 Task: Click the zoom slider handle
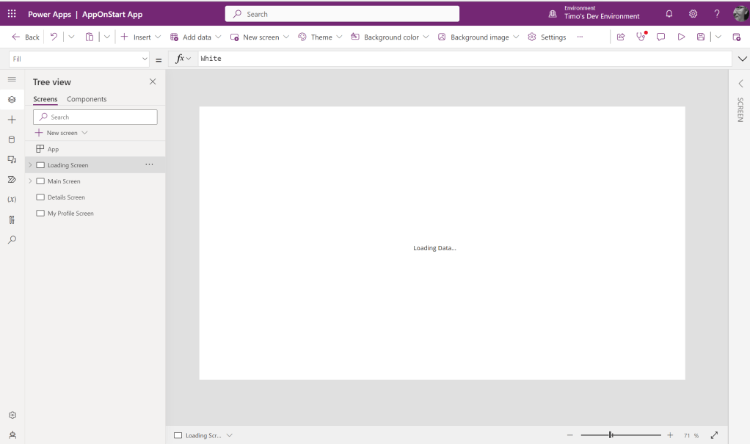[x=611, y=435]
